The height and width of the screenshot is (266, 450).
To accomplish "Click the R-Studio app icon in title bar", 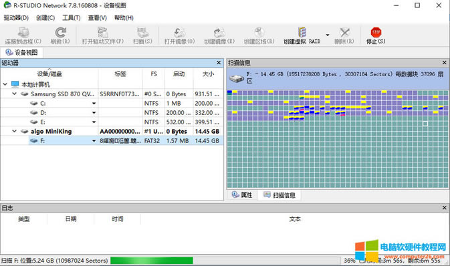I will pyautogui.click(x=7, y=5).
